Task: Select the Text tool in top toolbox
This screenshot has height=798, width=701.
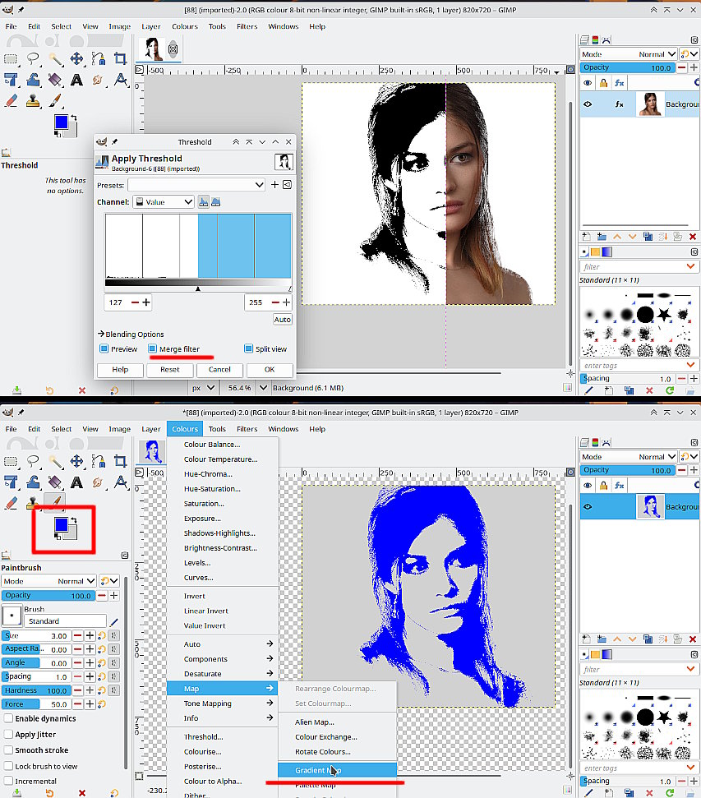Action: (76, 80)
